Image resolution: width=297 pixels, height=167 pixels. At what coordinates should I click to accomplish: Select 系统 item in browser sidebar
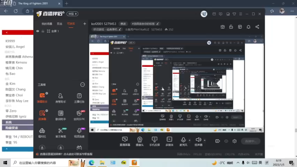click(17, 122)
